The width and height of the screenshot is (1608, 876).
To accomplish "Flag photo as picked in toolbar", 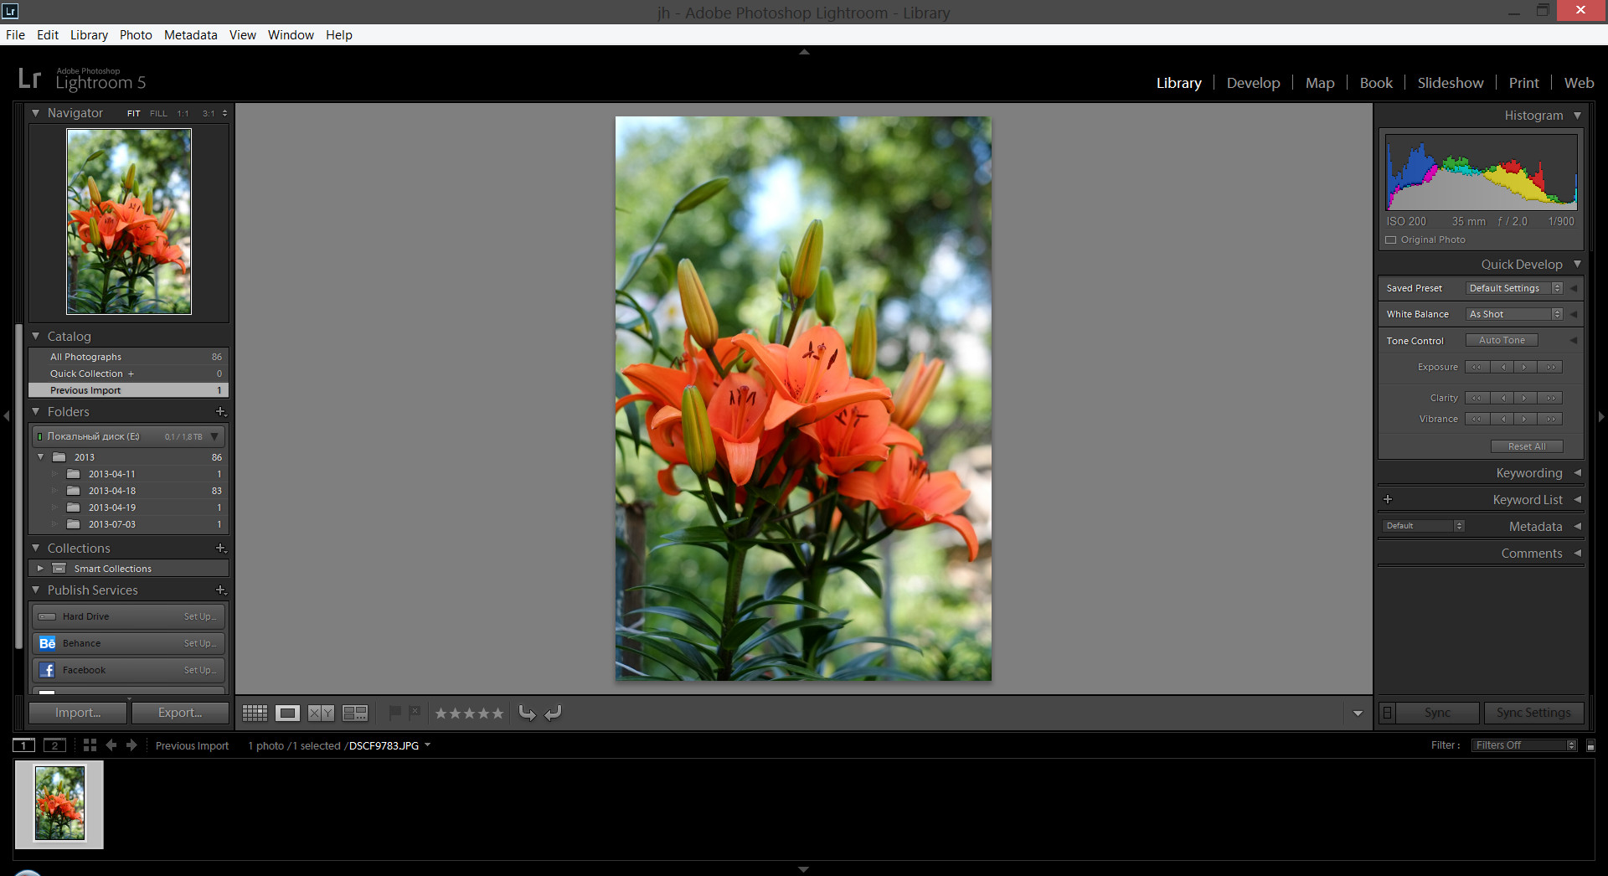I will click(x=395, y=713).
